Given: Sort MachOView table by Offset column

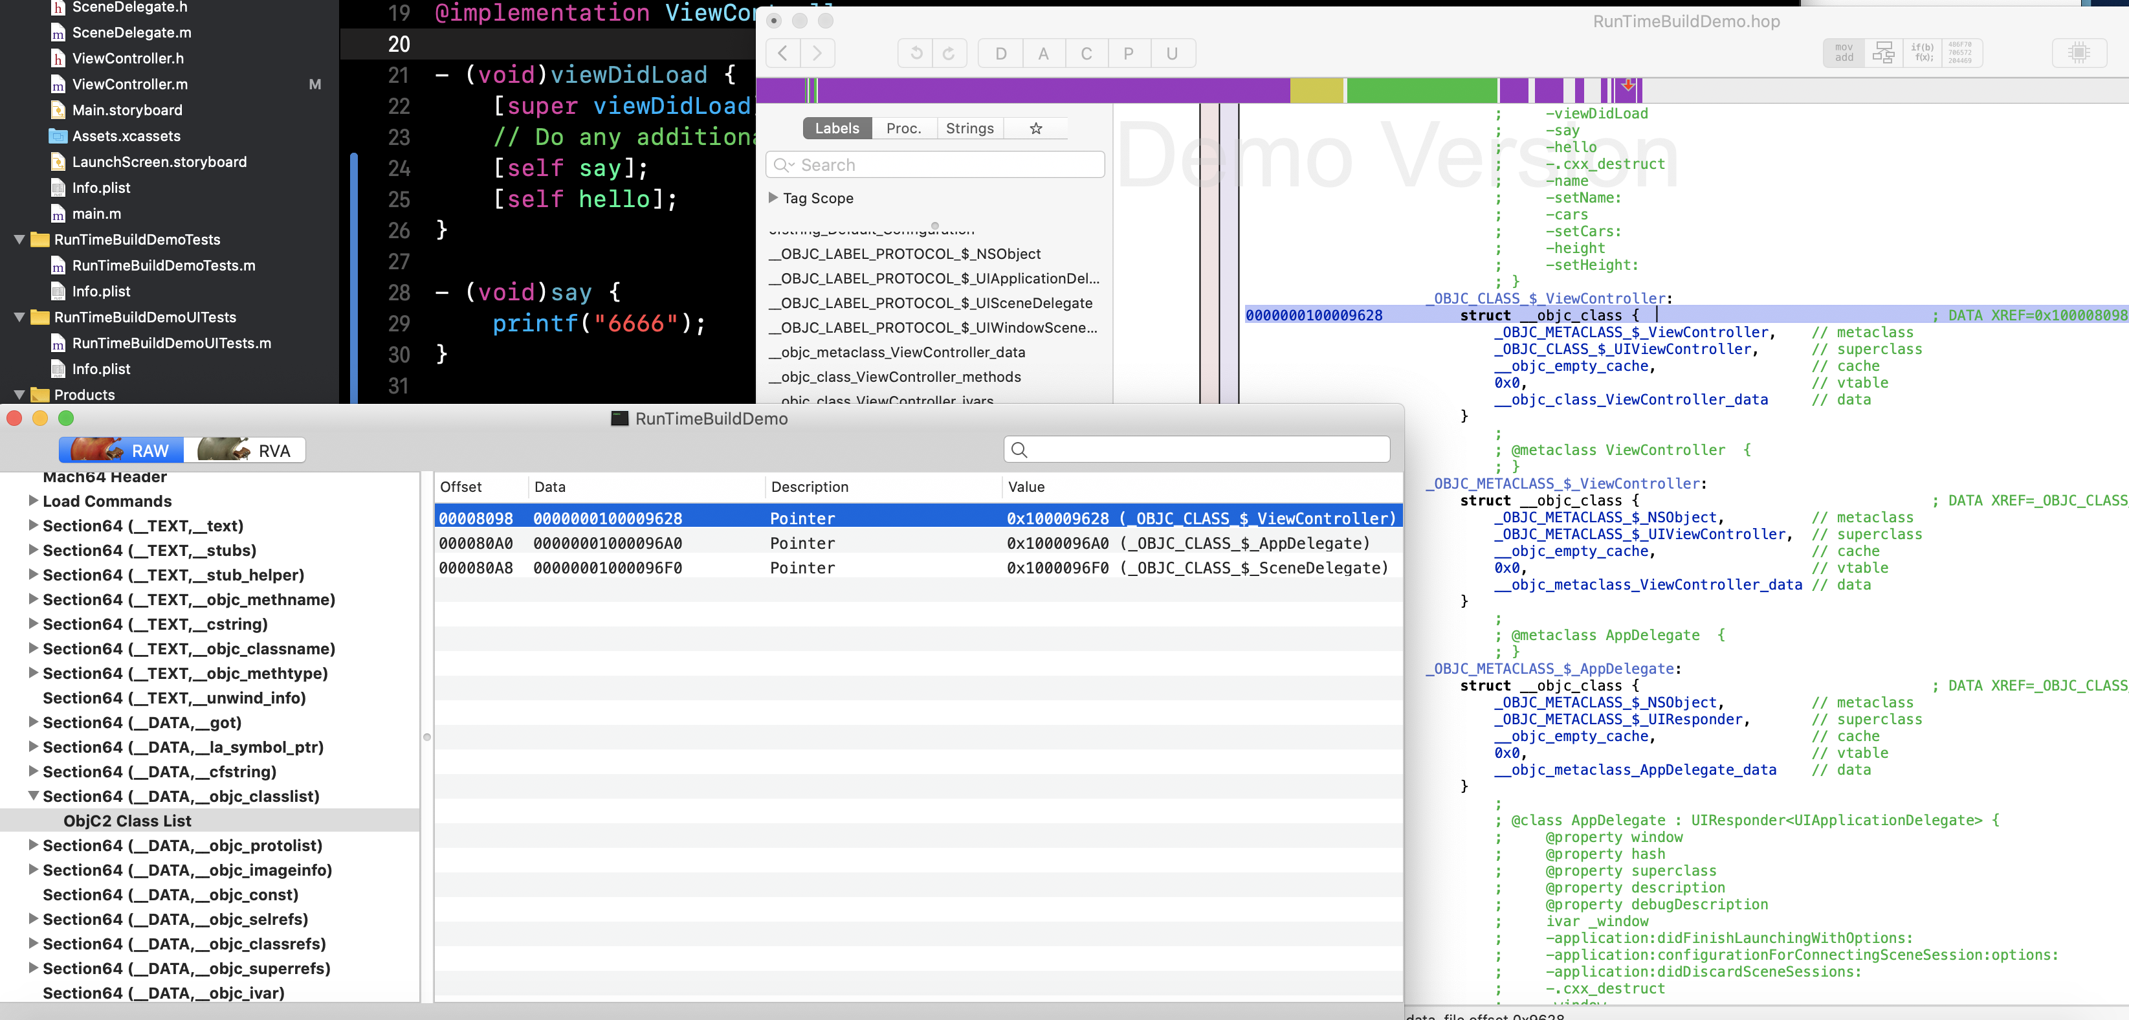Looking at the screenshot, I should [x=481, y=487].
